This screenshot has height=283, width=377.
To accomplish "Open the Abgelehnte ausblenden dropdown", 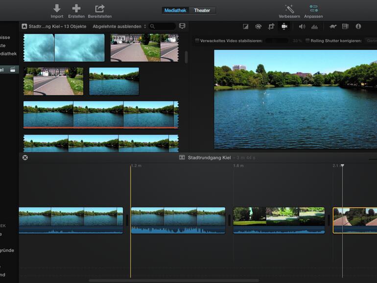I will pyautogui.click(x=119, y=26).
